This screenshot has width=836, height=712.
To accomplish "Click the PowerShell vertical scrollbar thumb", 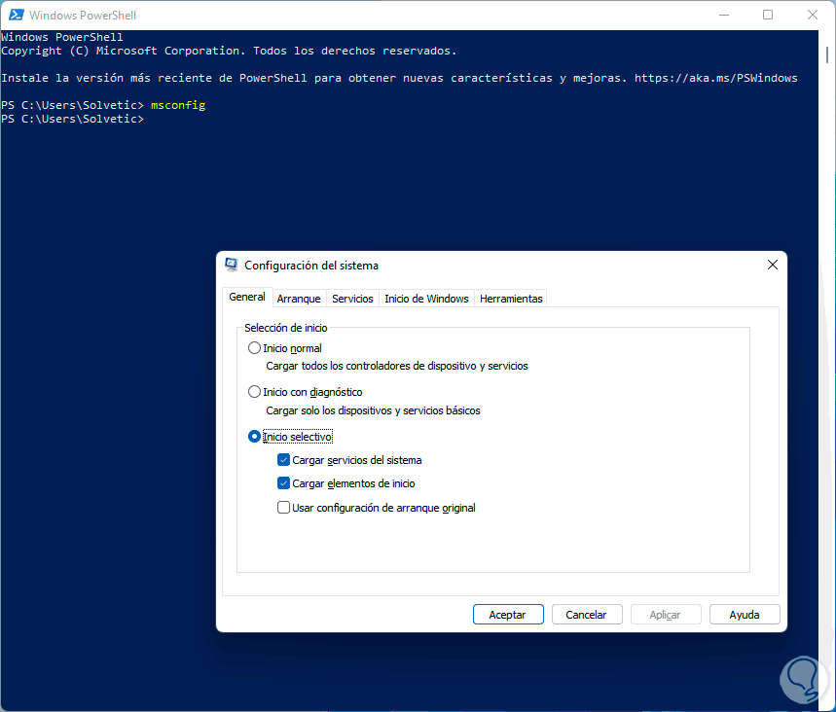I will tap(827, 54).
